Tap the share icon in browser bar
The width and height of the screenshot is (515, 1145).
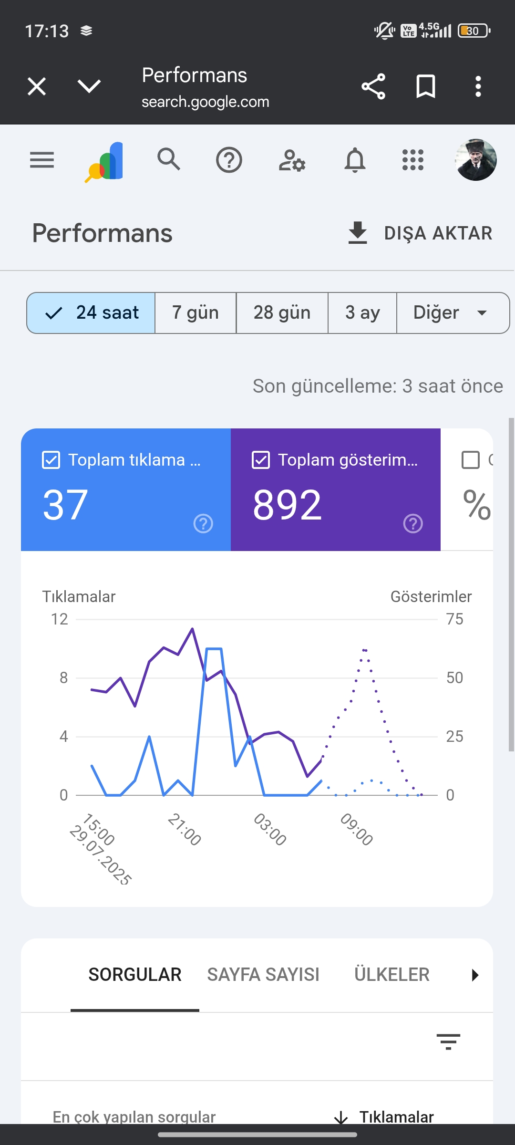373,86
